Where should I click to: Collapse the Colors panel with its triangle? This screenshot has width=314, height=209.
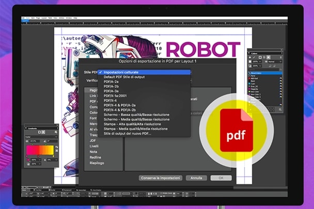pyautogui.click(x=249, y=53)
